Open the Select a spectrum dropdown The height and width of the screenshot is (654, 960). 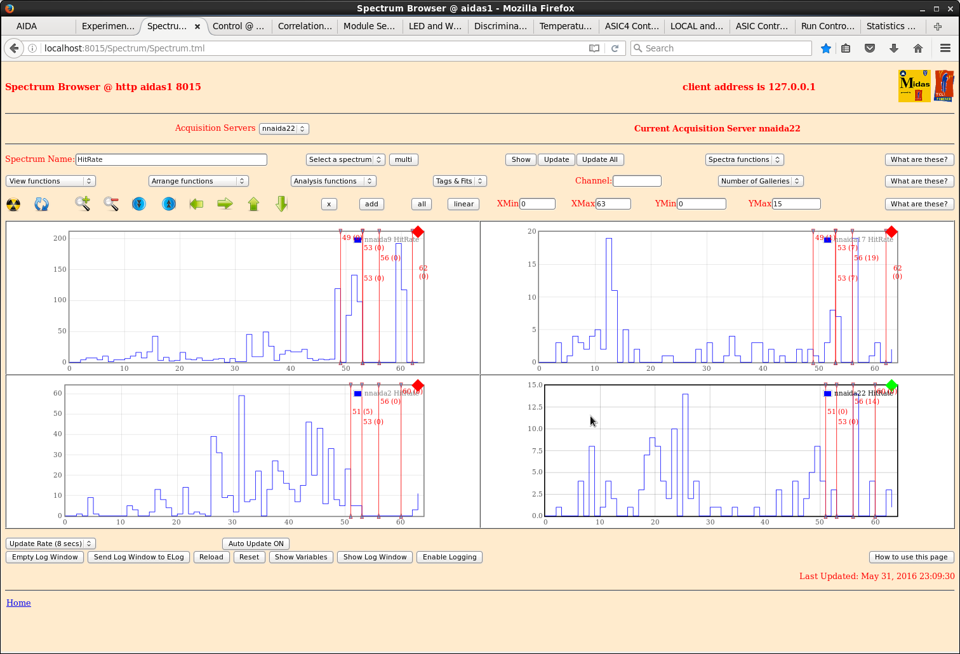tap(345, 159)
